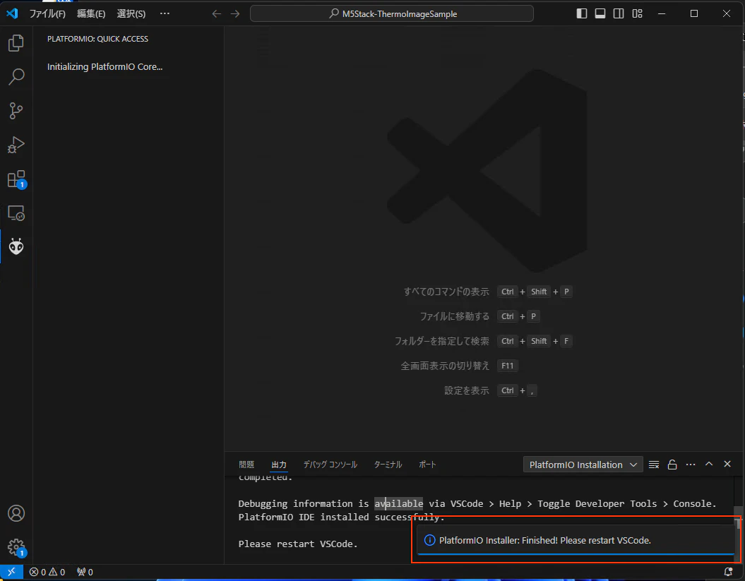Click the PlatformIO Installer finished notification

(x=576, y=540)
